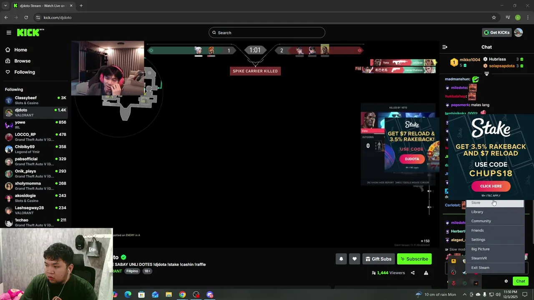Open yowe IRL channel in the Following list
Screen dimensions: 534x300
[x=35, y=125]
